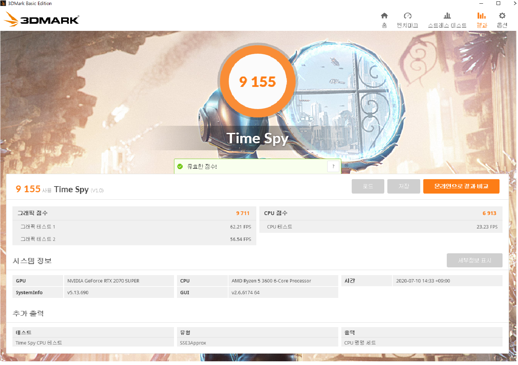Click the 시스템 정보 section heading
This screenshot has height=365, width=518.
click(32, 261)
